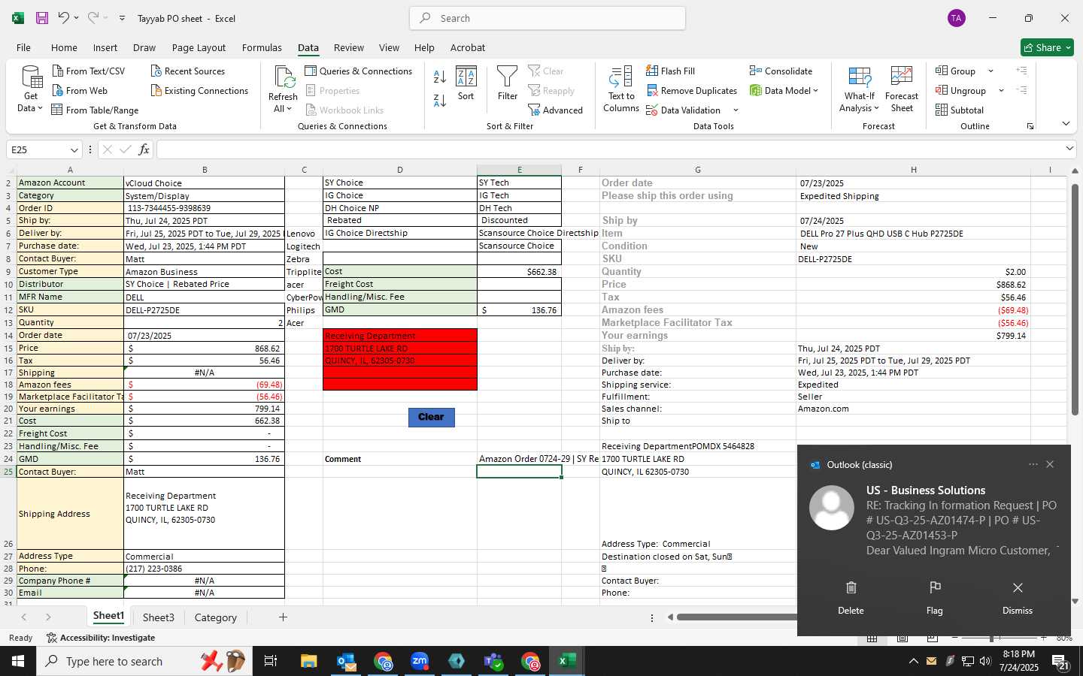Launch Text to Columns wizard
This screenshot has height=676, width=1083.
621,89
